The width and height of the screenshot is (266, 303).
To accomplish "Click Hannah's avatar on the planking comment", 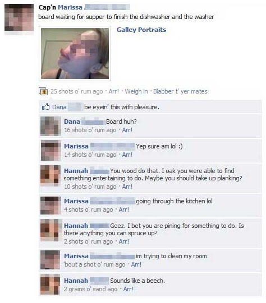I will pyautogui.click(x=51, y=175).
